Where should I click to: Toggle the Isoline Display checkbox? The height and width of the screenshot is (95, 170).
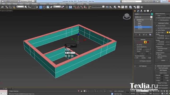156,30
